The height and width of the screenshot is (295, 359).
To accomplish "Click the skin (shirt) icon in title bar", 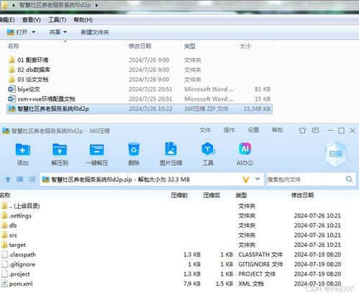I will tap(302, 130).
